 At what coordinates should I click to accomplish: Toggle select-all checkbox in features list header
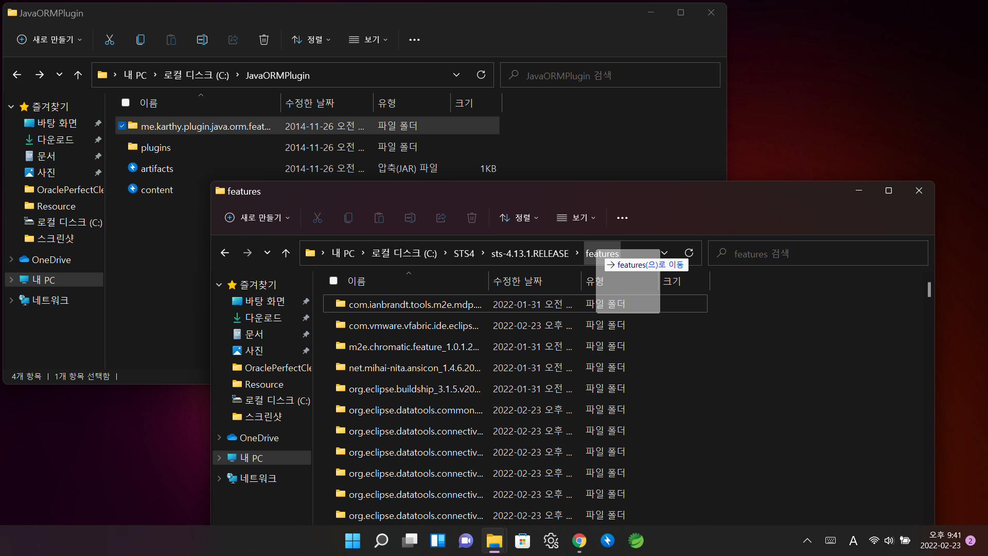pos(333,281)
